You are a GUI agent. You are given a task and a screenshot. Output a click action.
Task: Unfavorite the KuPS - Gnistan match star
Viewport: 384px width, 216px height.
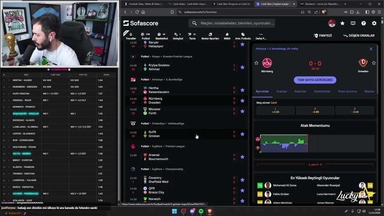[242, 134]
